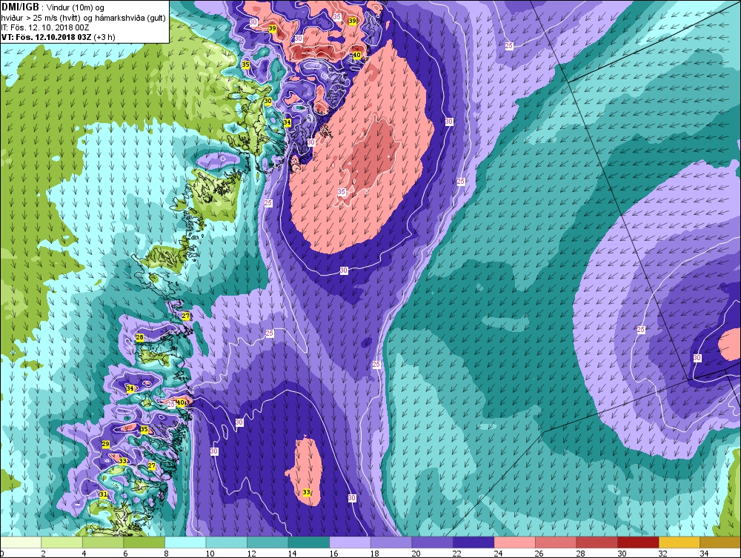Pick the pink 24–26 legend swatch
This screenshot has height=558, width=741.
coord(514,542)
